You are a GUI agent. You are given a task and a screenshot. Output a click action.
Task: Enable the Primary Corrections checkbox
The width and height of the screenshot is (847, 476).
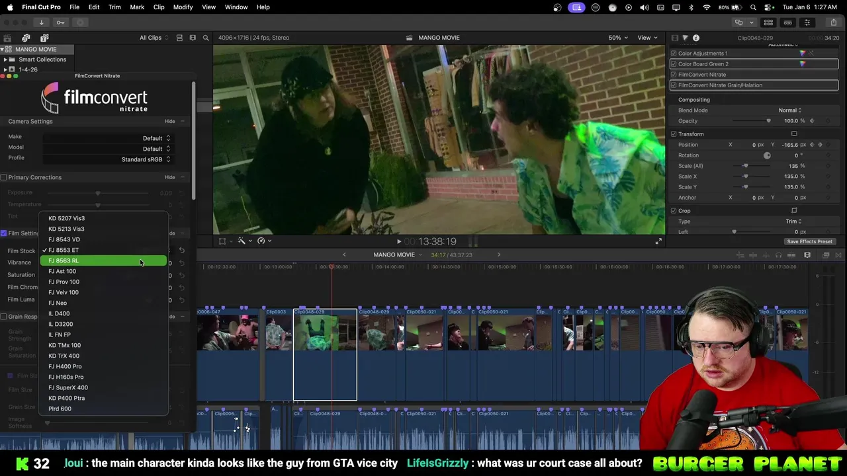(x=4, y=177)
